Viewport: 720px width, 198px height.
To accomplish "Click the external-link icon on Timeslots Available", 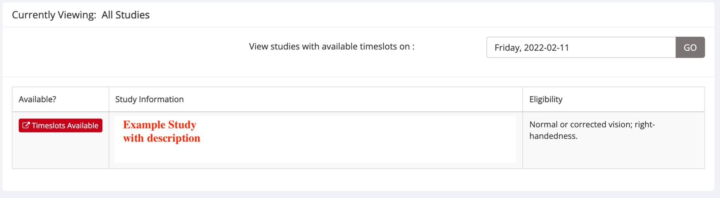I will pyautogui.click(x=26, y=126).
